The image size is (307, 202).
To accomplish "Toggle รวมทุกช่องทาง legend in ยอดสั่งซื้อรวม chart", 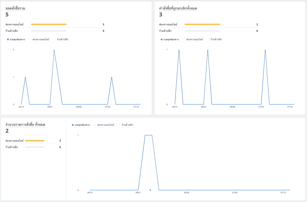I will point(16,39).
